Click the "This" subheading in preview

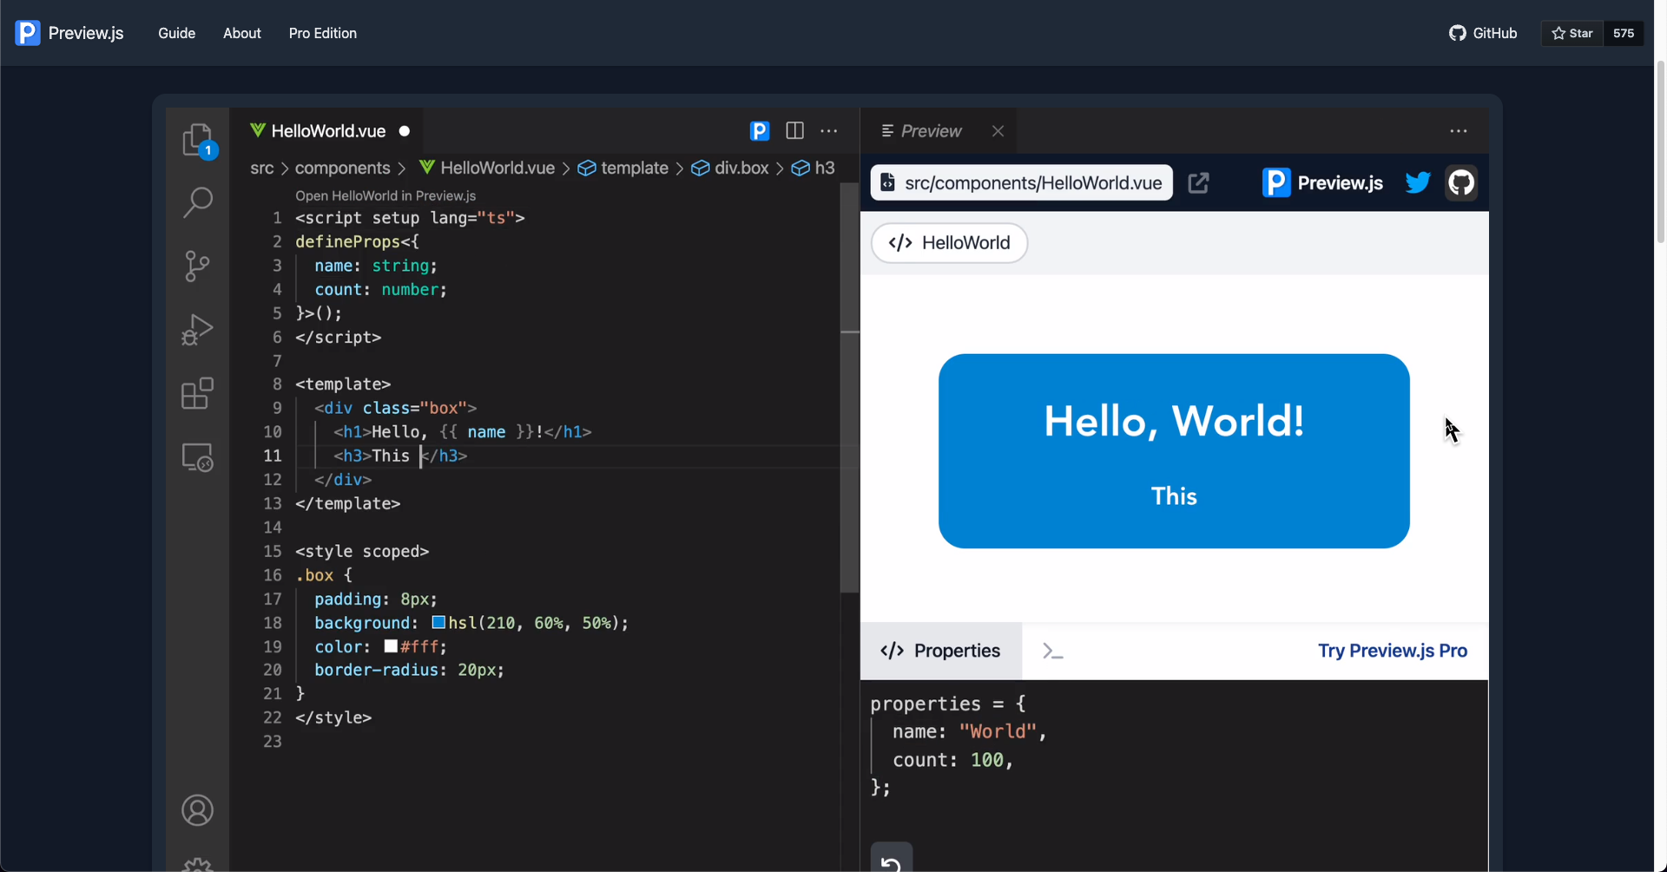[1174, 496]
